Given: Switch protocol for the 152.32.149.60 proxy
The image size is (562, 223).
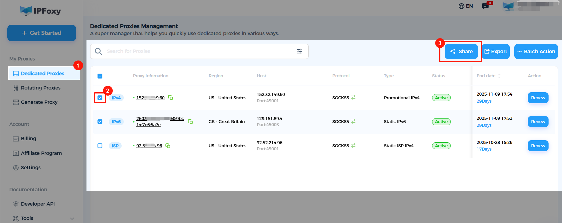Looking at the screenshot, I should point(353,97).
